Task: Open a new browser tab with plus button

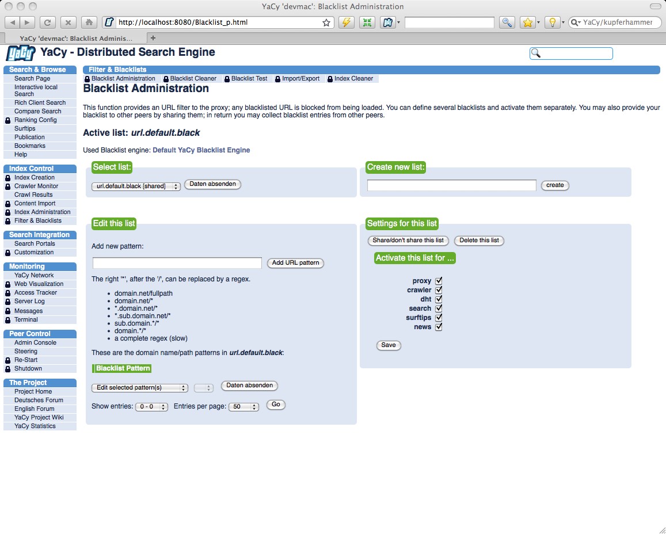Action: [153, 38]
